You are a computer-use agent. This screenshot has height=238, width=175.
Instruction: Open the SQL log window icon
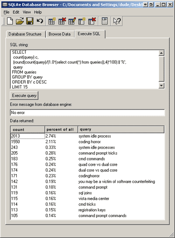[x=105, y=21]
